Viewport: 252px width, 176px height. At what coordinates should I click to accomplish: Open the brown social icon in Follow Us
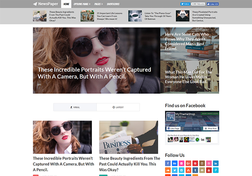202,163
